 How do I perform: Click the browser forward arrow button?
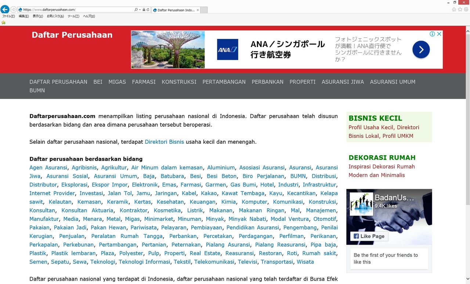pyautogui.click(x=14, y=10)
